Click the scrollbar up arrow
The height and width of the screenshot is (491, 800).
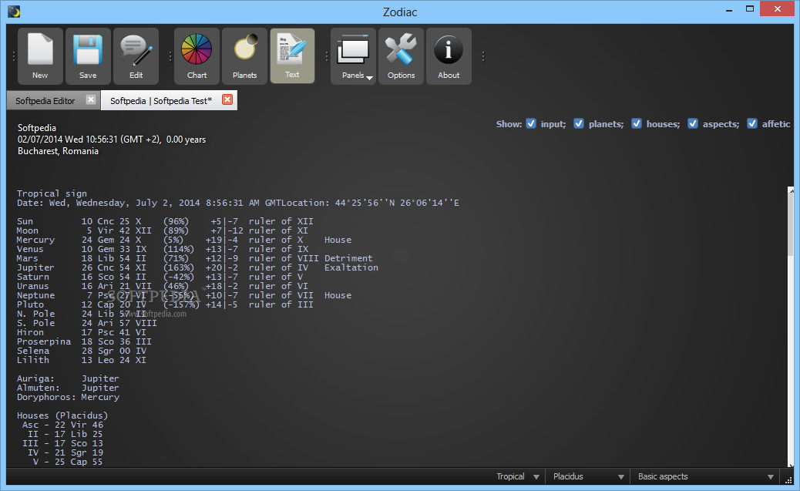coord(792,190)
